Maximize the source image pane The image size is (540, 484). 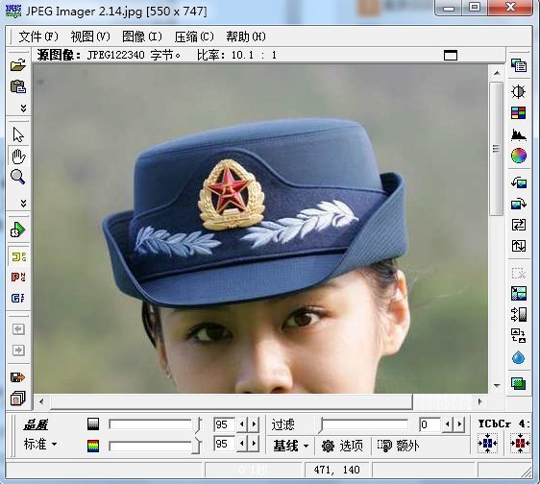point(451,55)
